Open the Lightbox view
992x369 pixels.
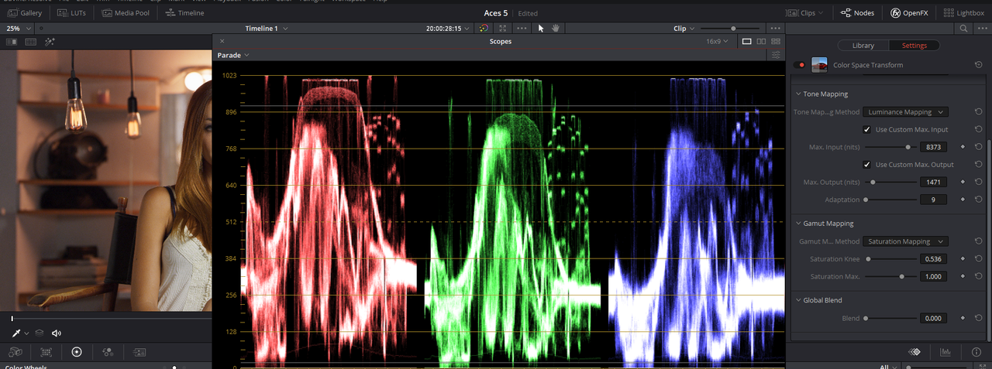[964, 13]
